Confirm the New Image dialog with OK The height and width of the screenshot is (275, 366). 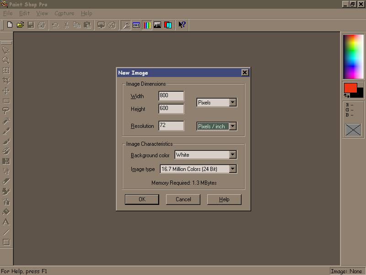pyautogui.click(x=142, y=199)
